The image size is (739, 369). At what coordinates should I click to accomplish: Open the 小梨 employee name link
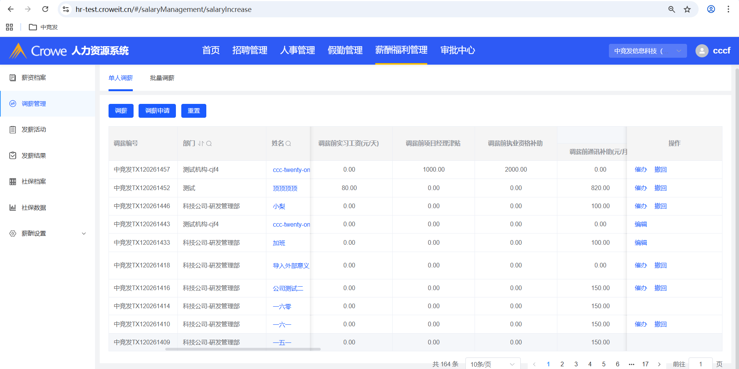(279, 207)
